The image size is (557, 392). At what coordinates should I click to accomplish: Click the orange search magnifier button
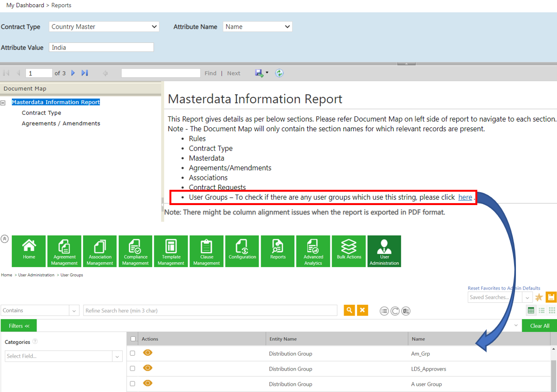tap(349, 310)
